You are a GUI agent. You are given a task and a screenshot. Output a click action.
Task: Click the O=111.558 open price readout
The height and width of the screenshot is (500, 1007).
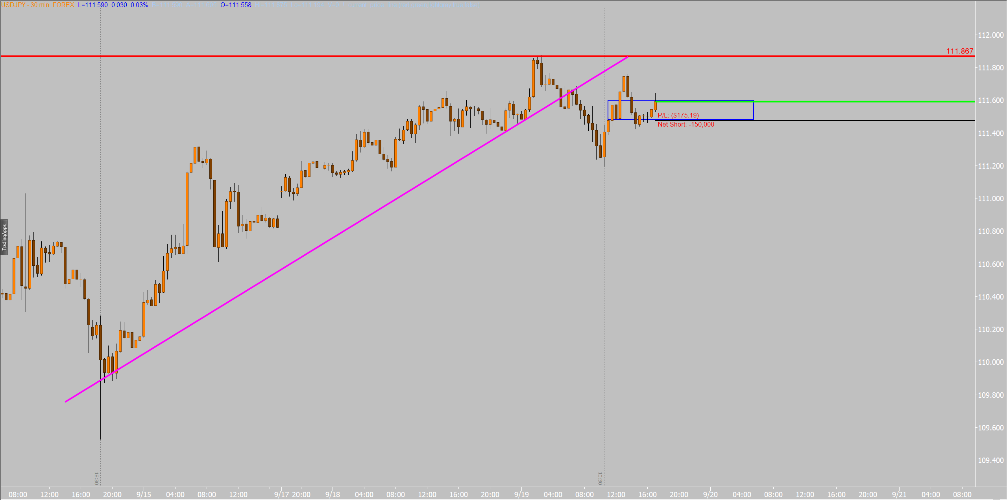(x=235, y=5)
